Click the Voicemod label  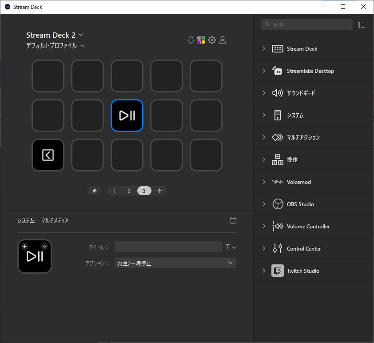[298, 182]
